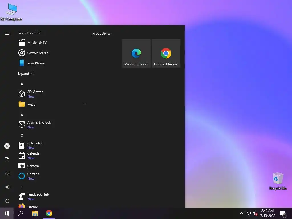
Task: Click the Windows Start button
Action: (x=7, y=213)
